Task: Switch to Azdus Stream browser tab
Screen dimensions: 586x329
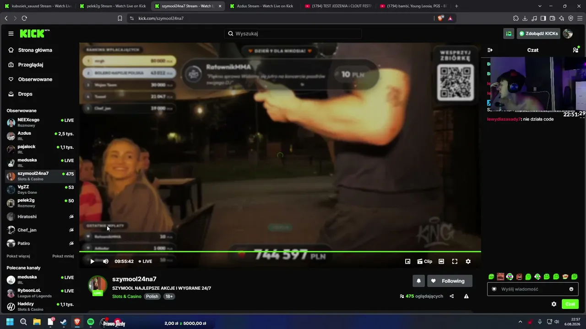Action: point(263,6)
